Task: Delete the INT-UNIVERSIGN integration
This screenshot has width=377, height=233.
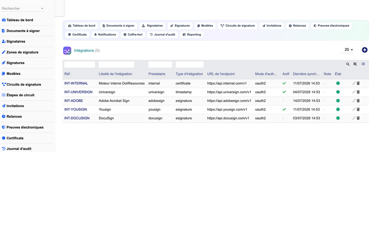Action: [x=358, y=92]
